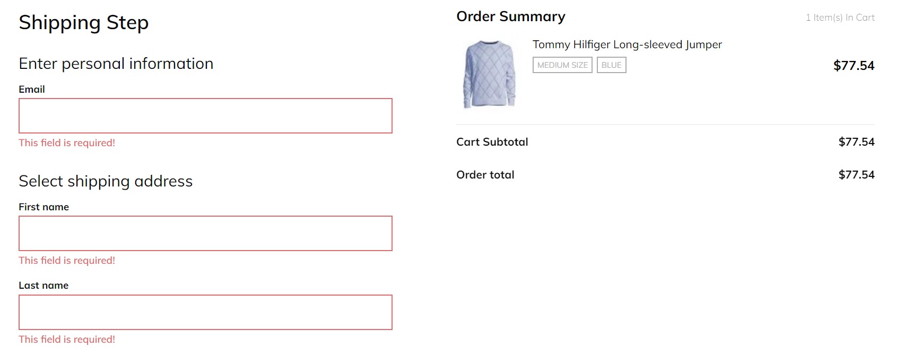913x356 pixels.
Task: Select the Last name input field
Action: coord(205,312)
